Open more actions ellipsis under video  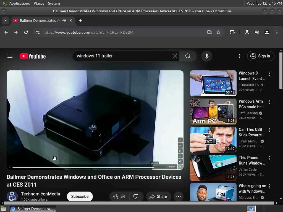tap(179, 197)
